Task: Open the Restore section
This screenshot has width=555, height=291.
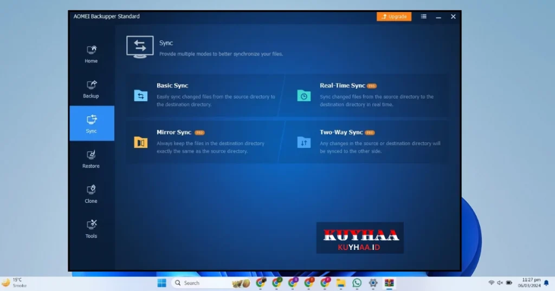Action: [x=91, y=159]
